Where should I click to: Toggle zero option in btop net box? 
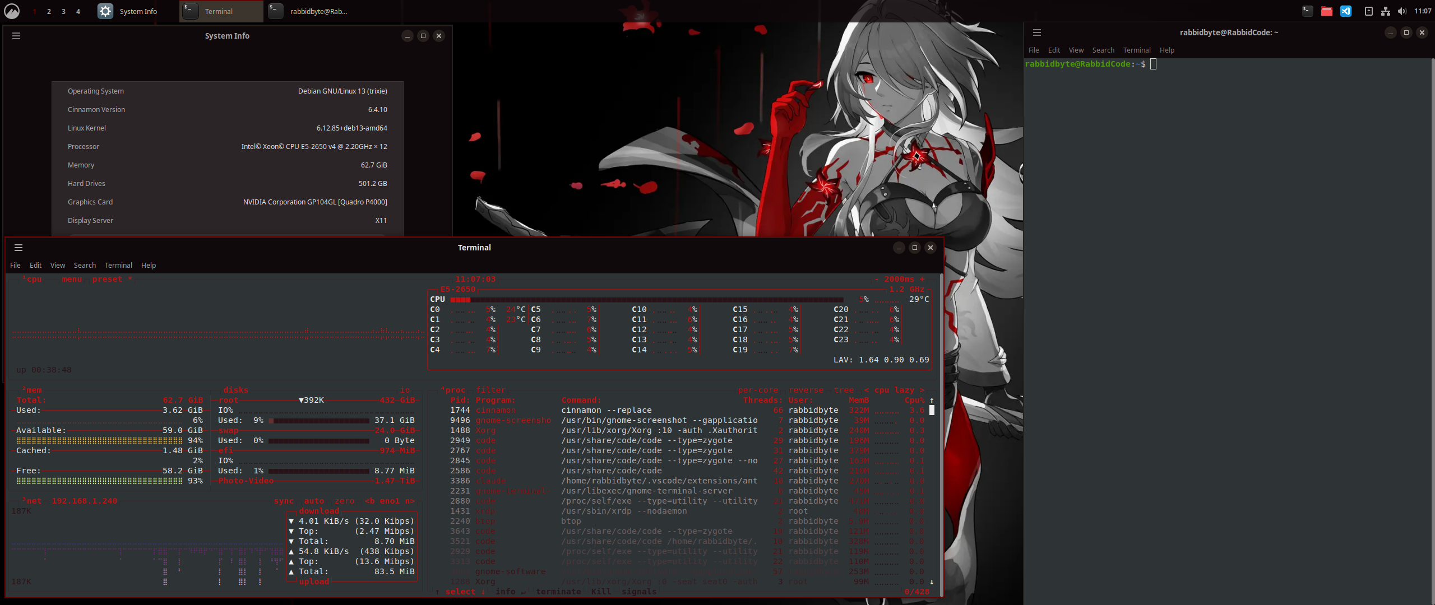point(345,501)
